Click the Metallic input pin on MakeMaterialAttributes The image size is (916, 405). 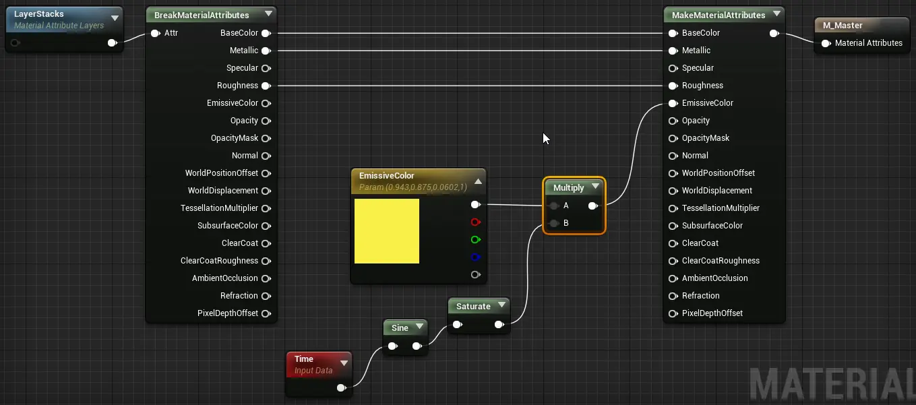[x=673, y=51]
